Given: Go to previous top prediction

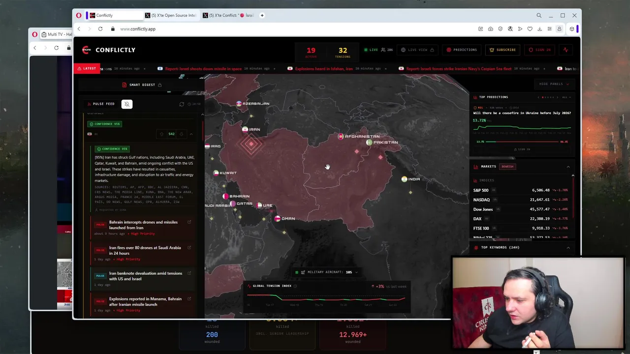Looking at the screenshot, I should [x=538, y=97].
